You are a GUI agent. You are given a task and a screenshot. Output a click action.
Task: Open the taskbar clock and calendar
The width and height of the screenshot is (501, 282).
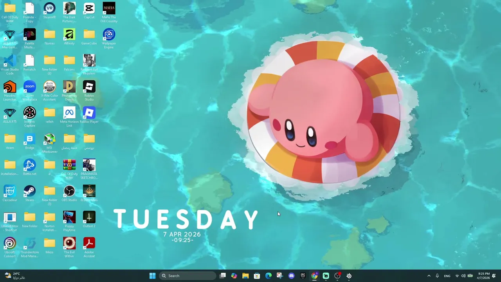click(x=484, y=276)
